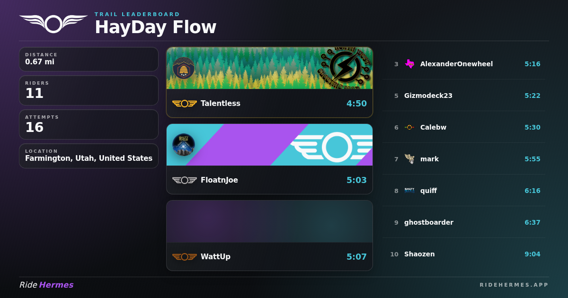Click the Ride Hermes footer brand

tap(46, 285)
